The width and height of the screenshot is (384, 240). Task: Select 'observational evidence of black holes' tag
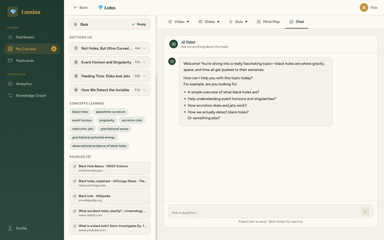(x=99, y=146)
